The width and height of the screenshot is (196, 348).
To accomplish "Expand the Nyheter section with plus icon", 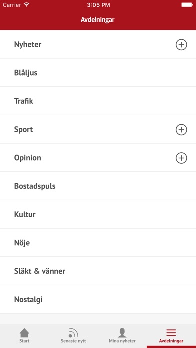I will tap(181, 45).
